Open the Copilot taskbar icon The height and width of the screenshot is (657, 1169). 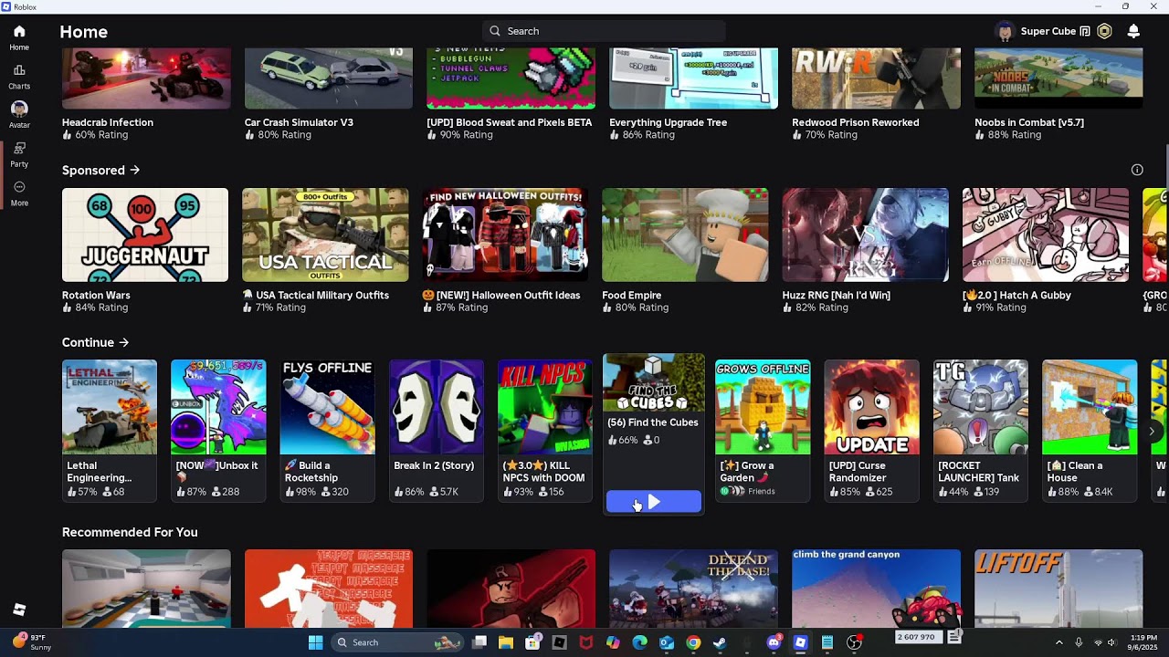coord(613,642)
